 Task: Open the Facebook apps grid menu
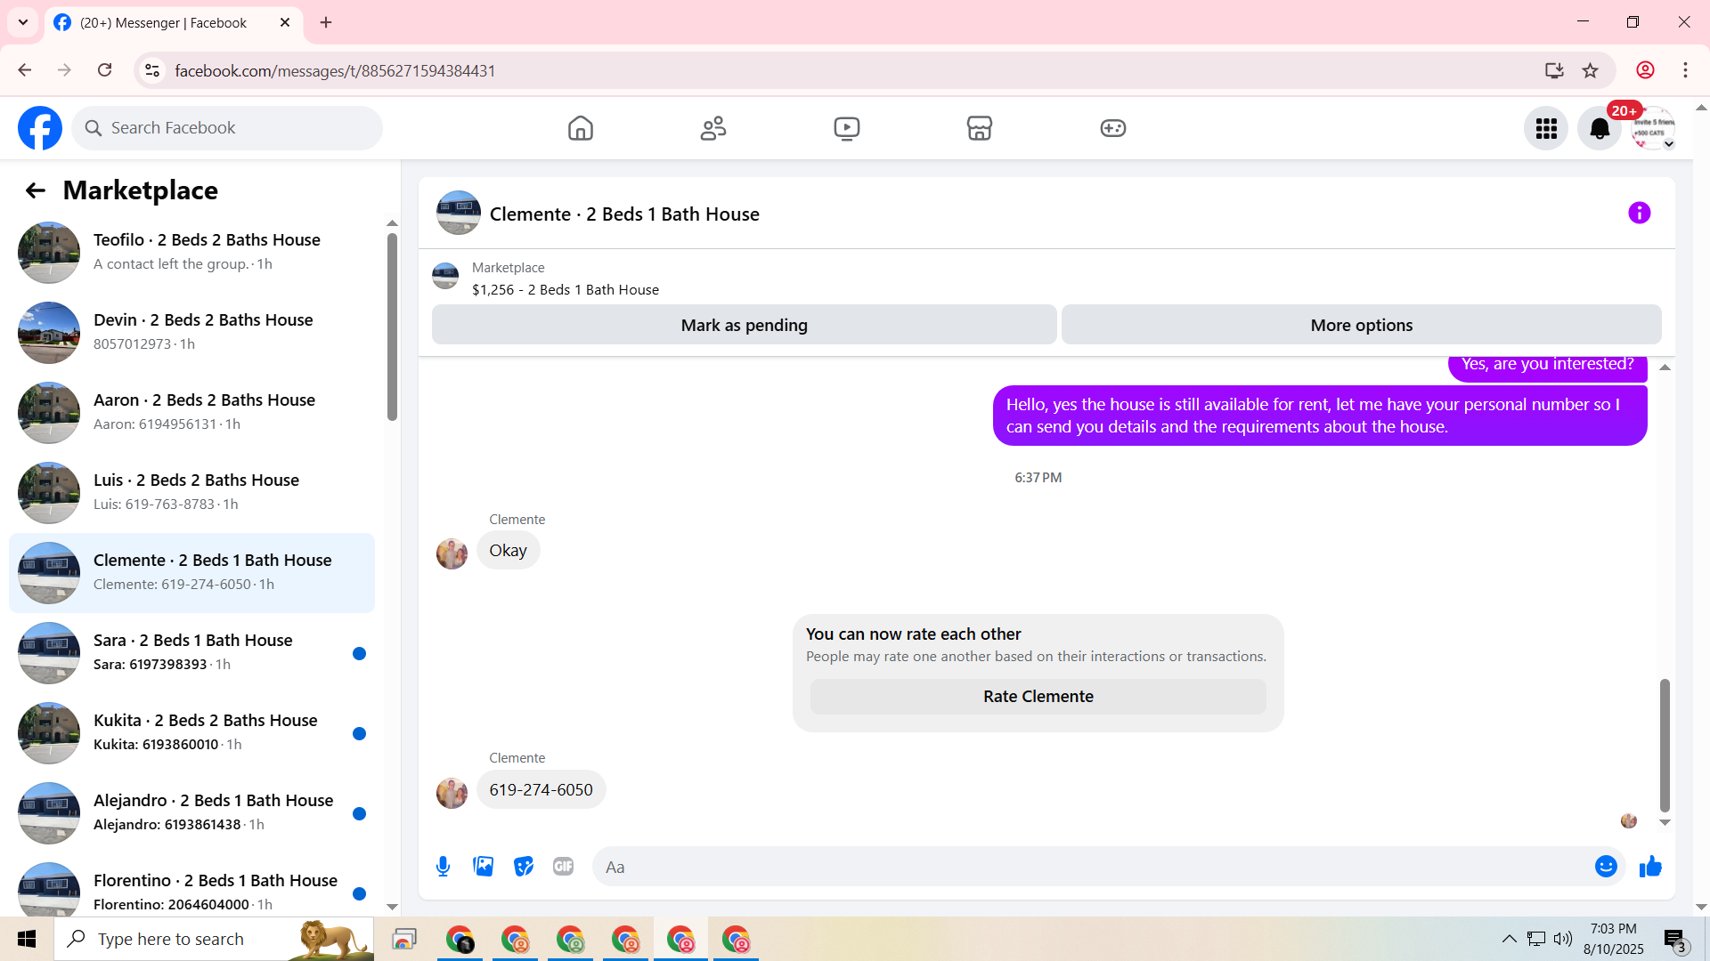pos(1546,129)
